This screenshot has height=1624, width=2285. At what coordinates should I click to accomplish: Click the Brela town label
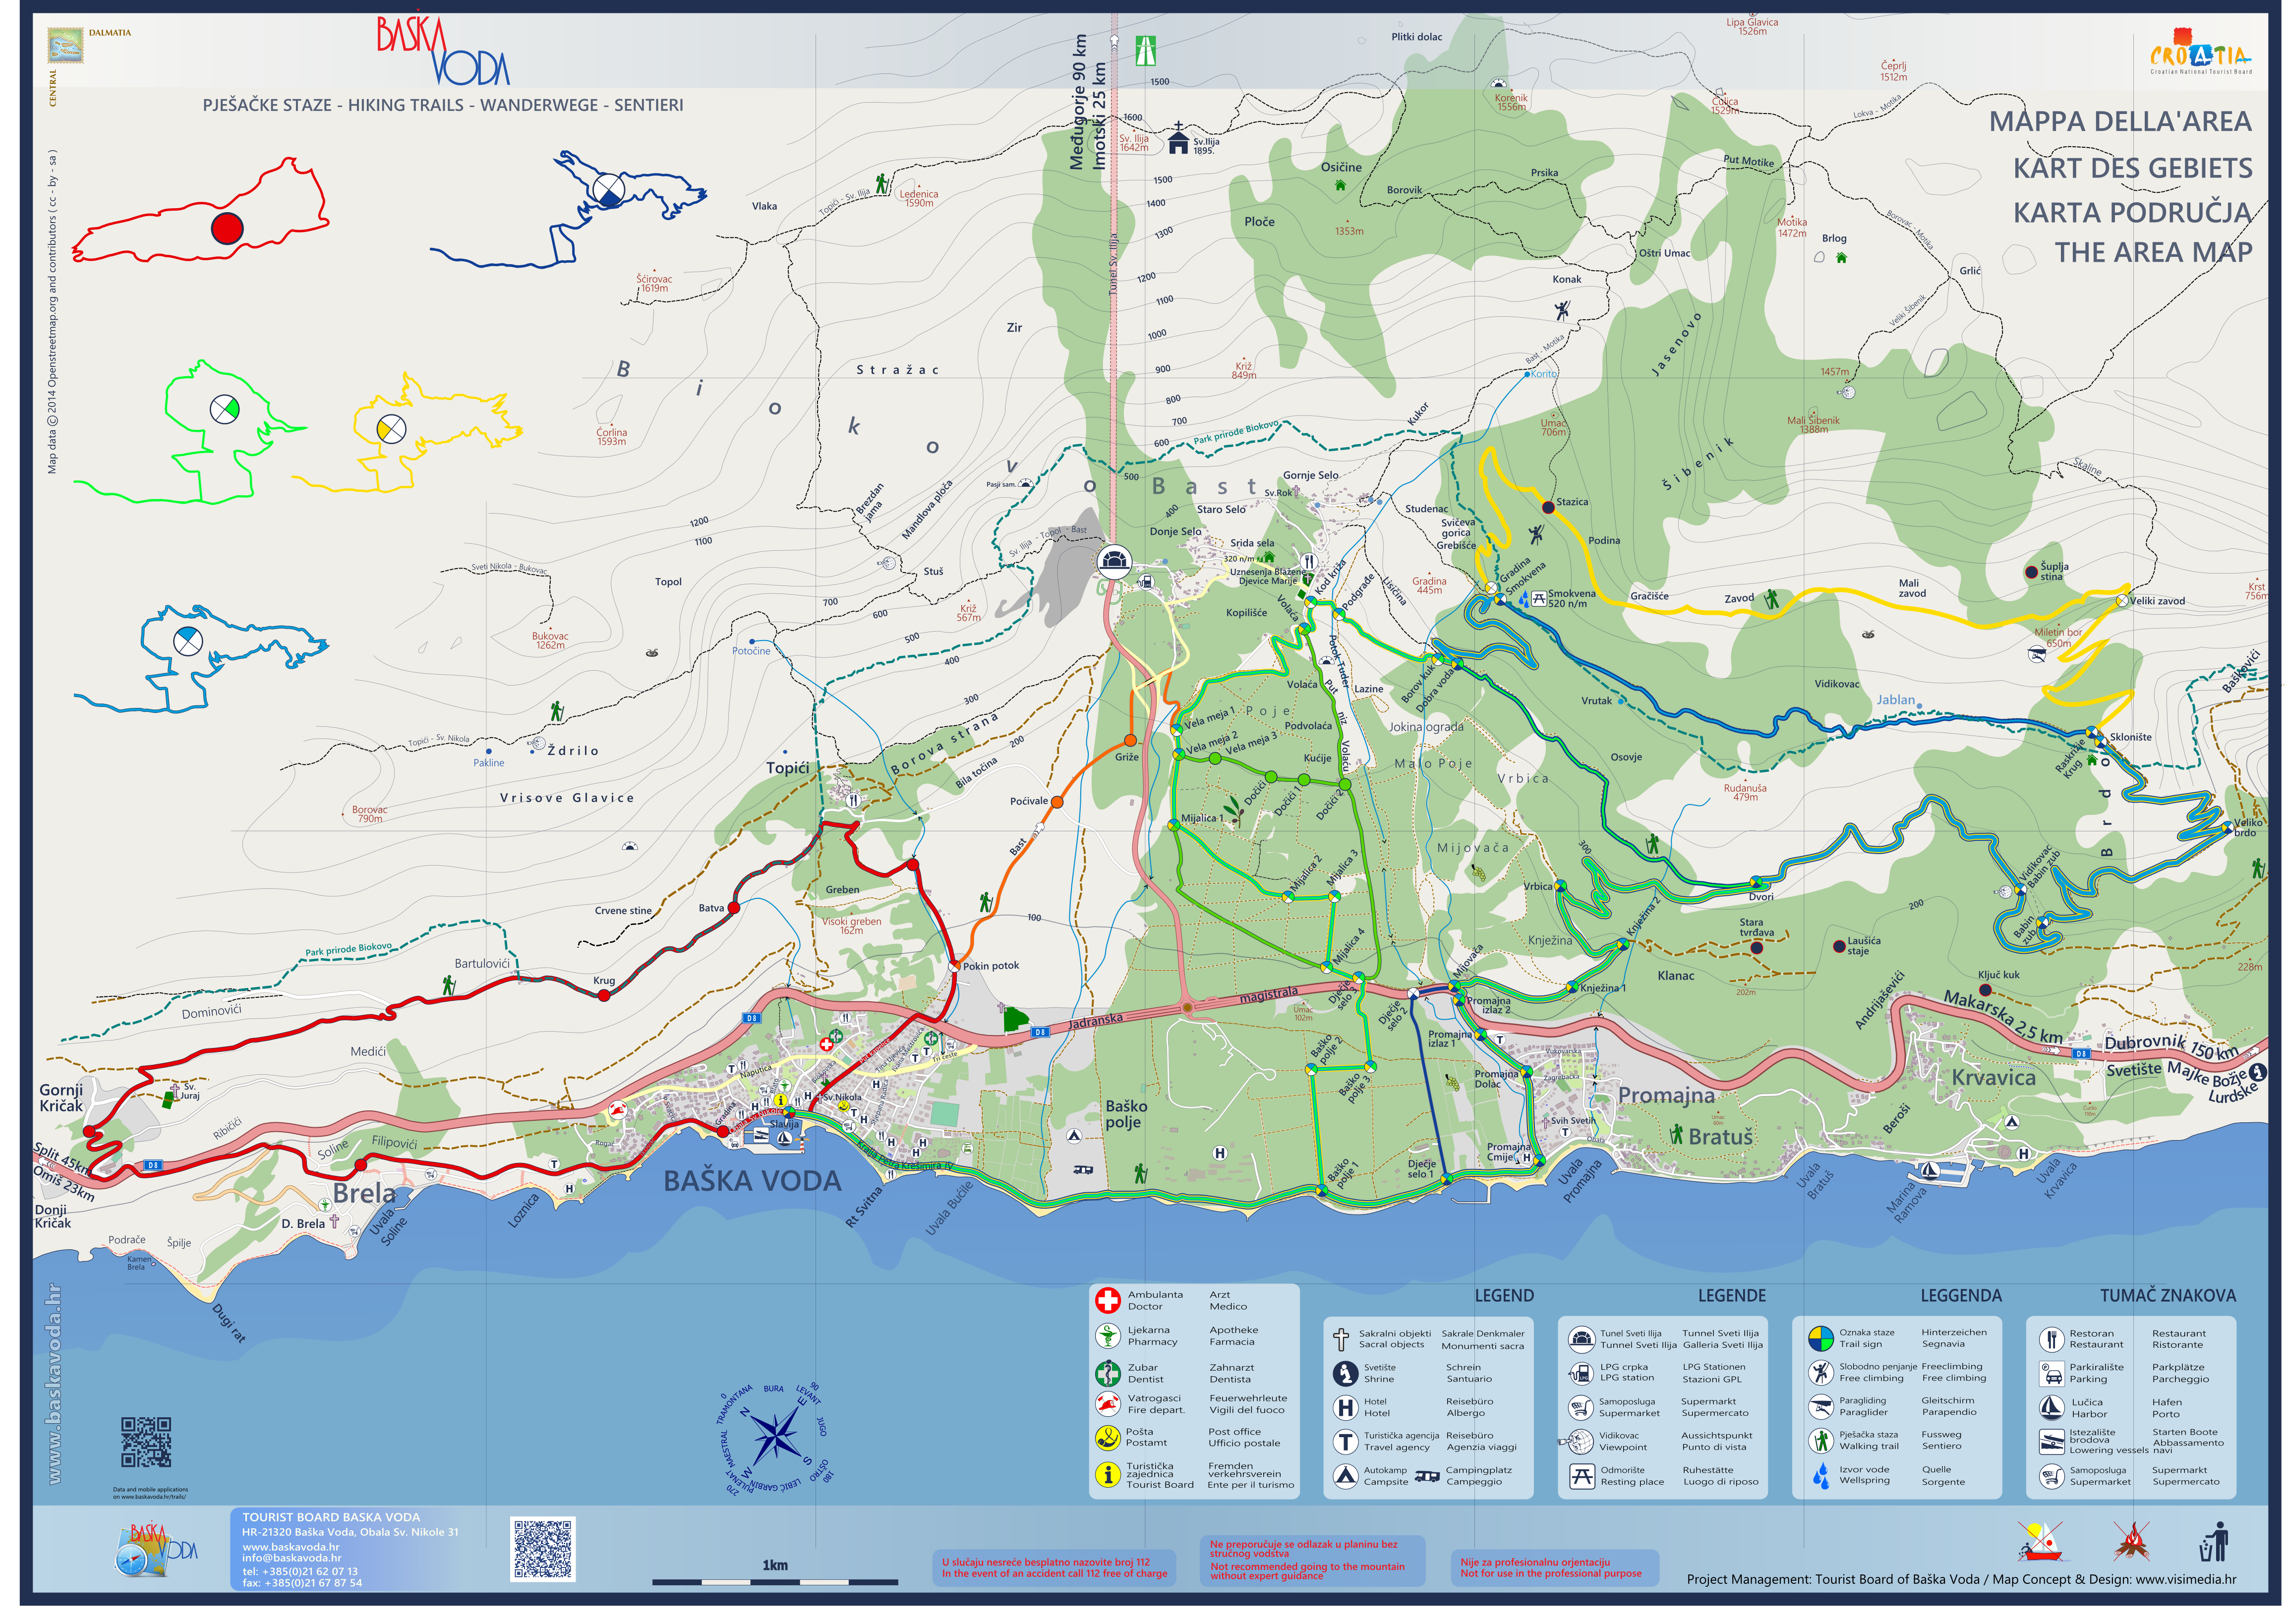[x=364, y=1193]
